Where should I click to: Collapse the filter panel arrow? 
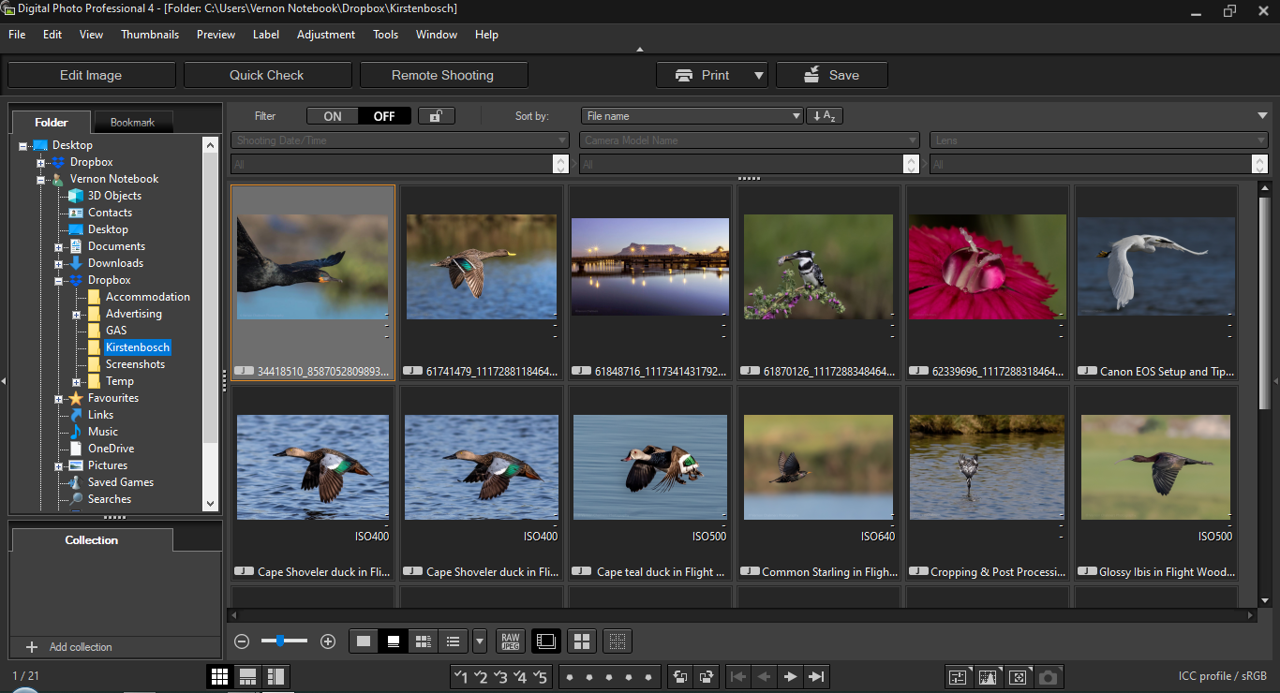coord(1263,116)
